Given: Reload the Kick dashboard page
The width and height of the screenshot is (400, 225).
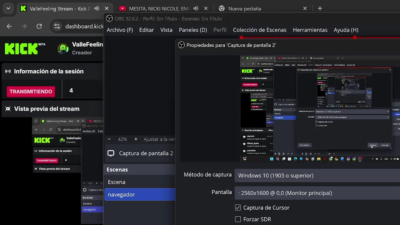Looking at the screenshot, I should click(x=39, y=26).
